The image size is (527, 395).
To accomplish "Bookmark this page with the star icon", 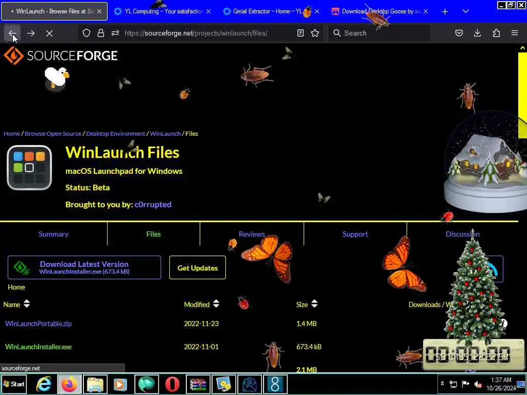I will click(315, 33).
